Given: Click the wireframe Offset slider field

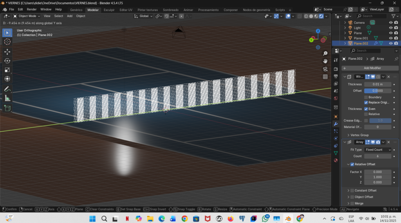Looking at the screenshot, I should [x=378, y=91].
